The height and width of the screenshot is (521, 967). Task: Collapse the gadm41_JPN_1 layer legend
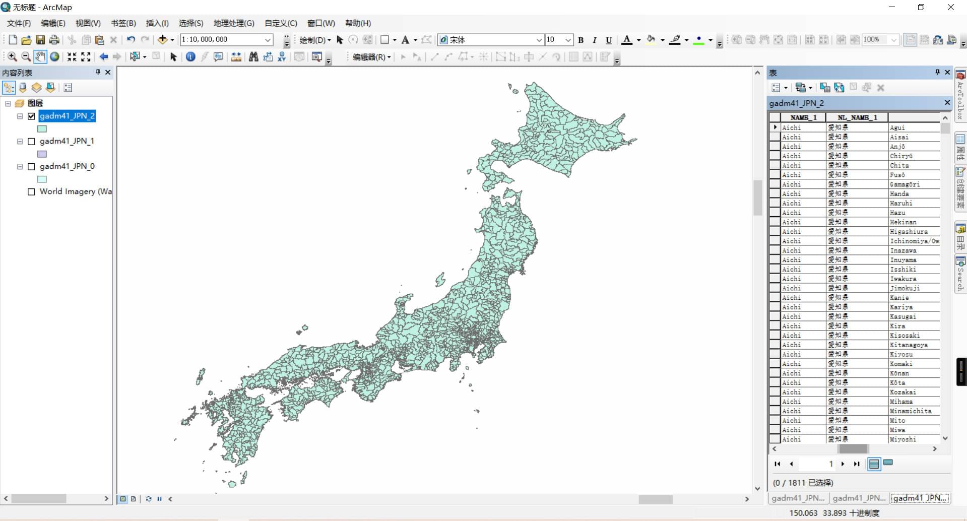tap(20, 142)
